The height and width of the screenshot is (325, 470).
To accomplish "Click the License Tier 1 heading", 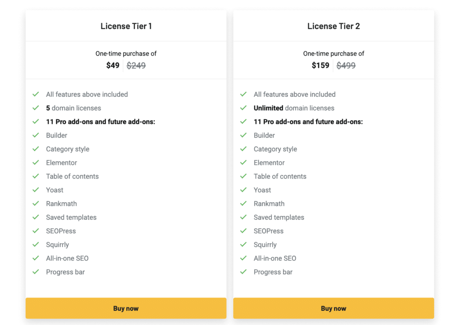I will coord(126,26).
